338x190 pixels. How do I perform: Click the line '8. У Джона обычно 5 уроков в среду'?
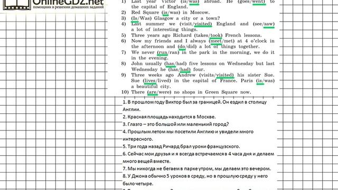164,176
